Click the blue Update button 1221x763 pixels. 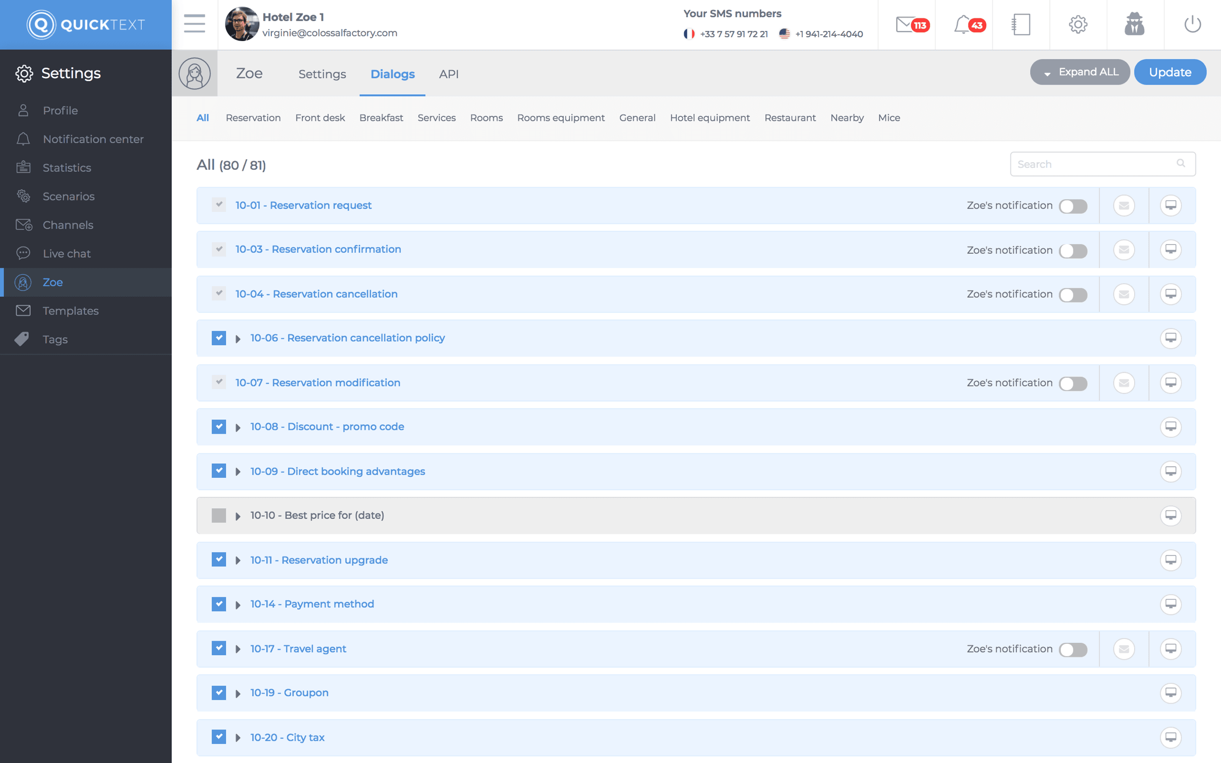click(1169, 72)
